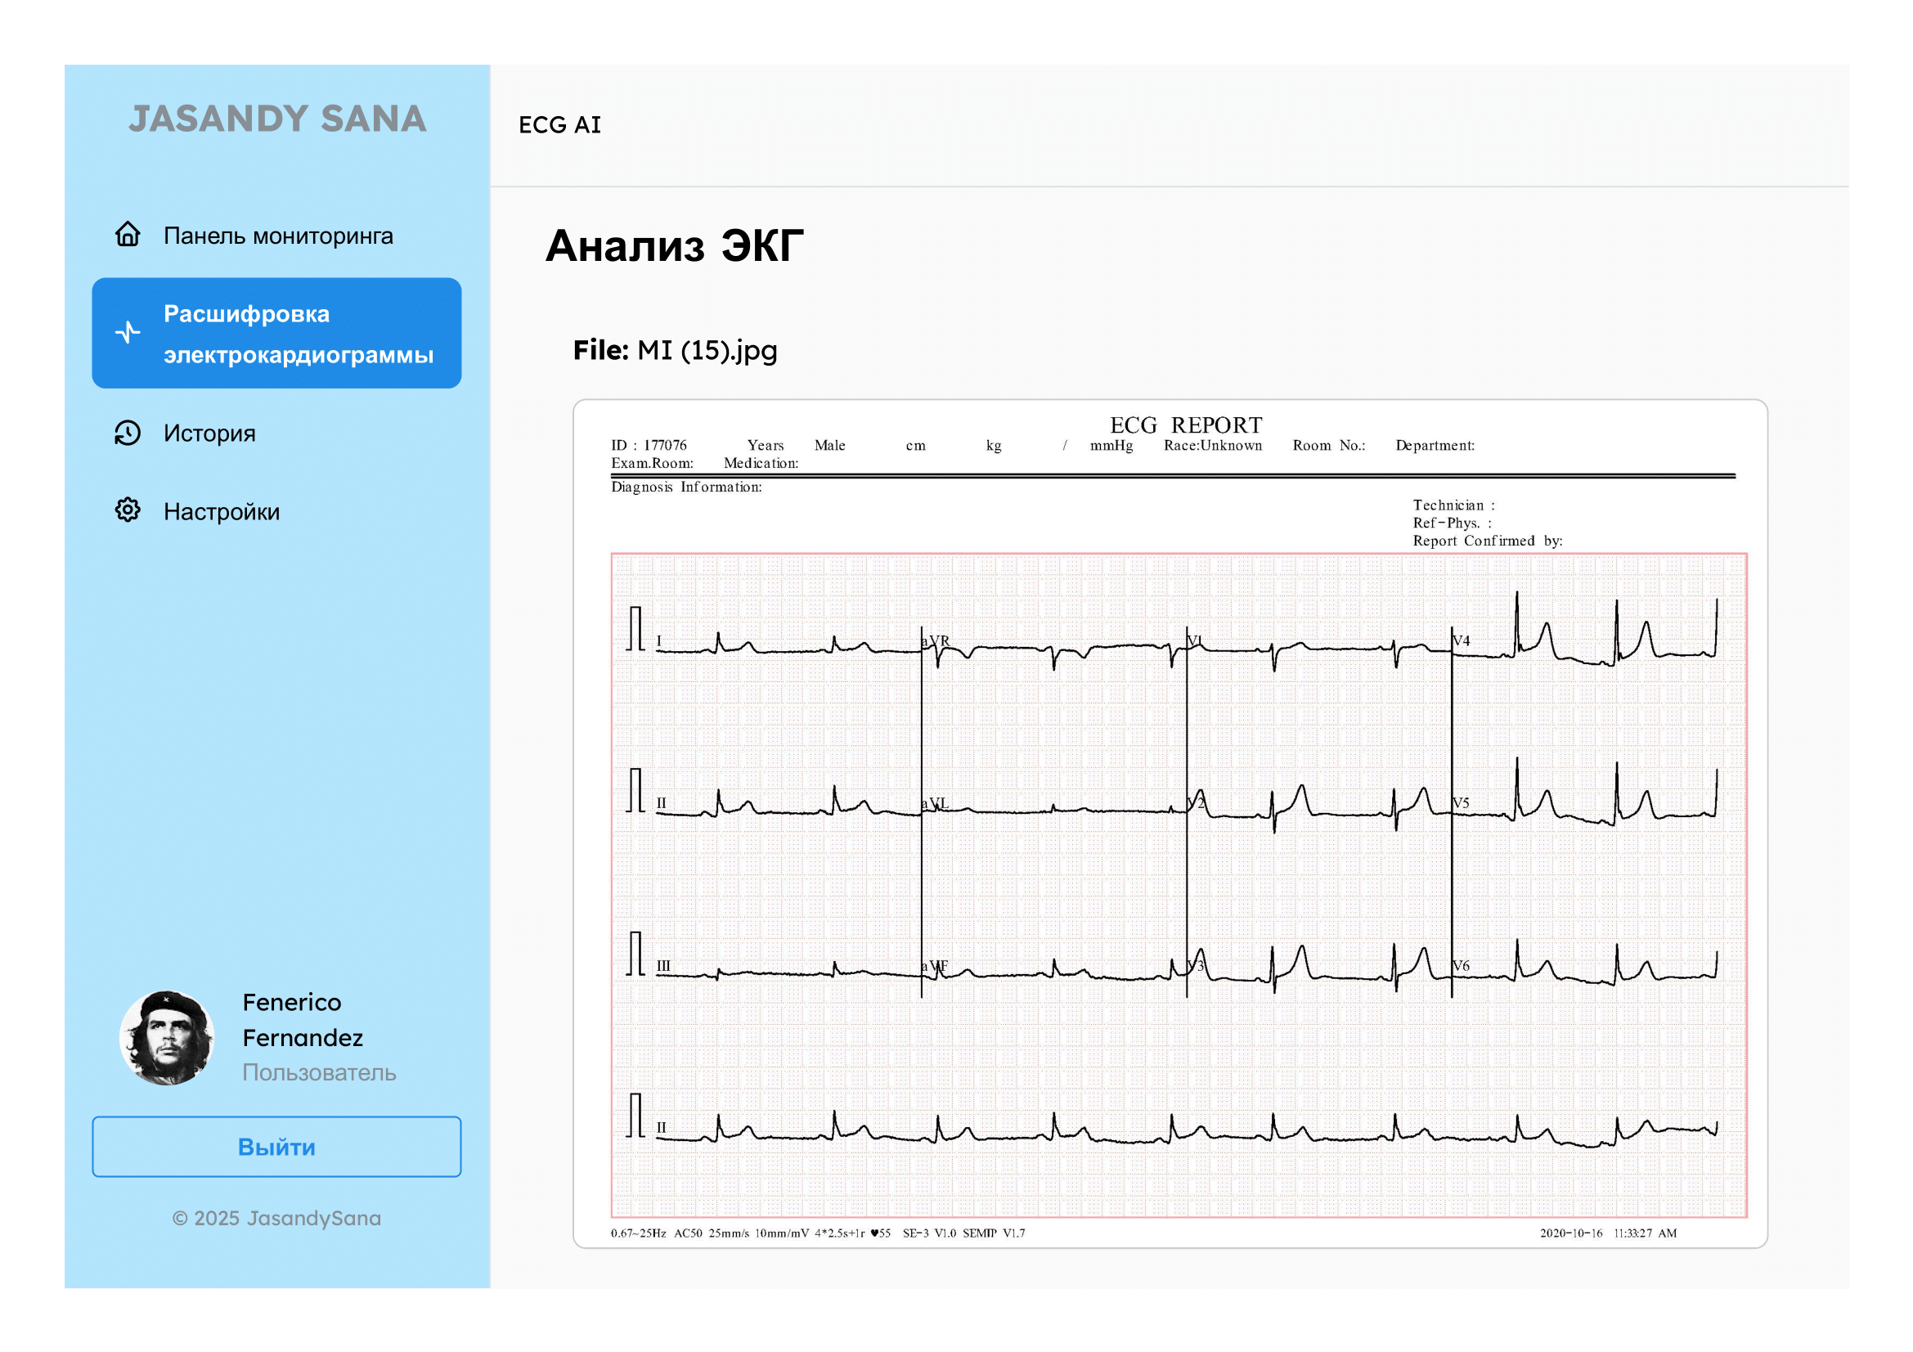
Task: Click the ECG AI header title
Action: (x=560, y=125)
